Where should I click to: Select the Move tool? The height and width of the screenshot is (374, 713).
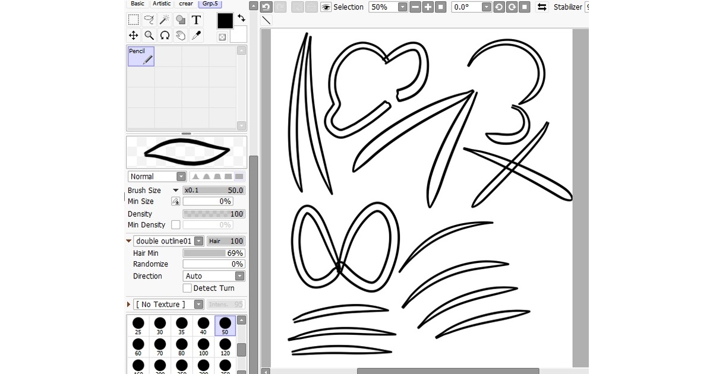(134, 36)
